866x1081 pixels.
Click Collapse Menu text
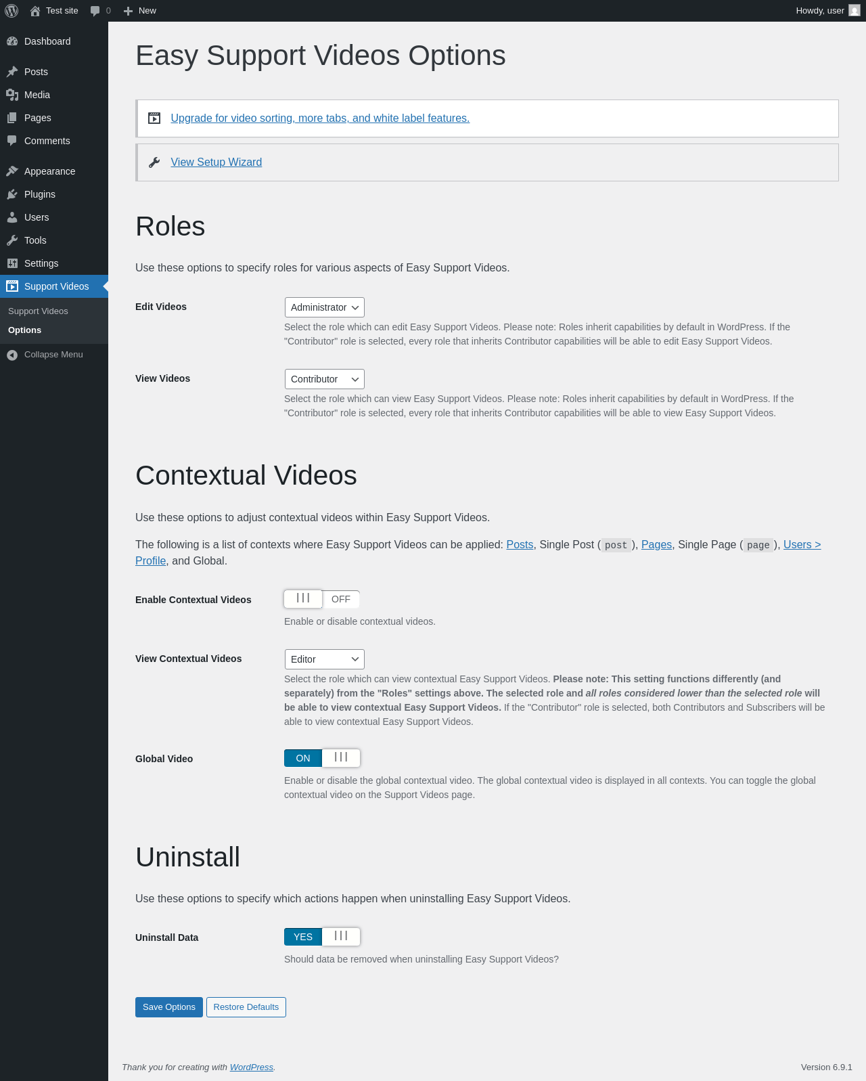tap(53, 355)
